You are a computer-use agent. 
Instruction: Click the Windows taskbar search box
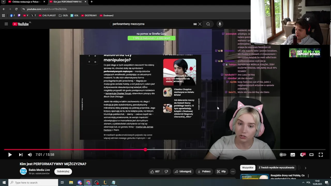tap(33, 183)
